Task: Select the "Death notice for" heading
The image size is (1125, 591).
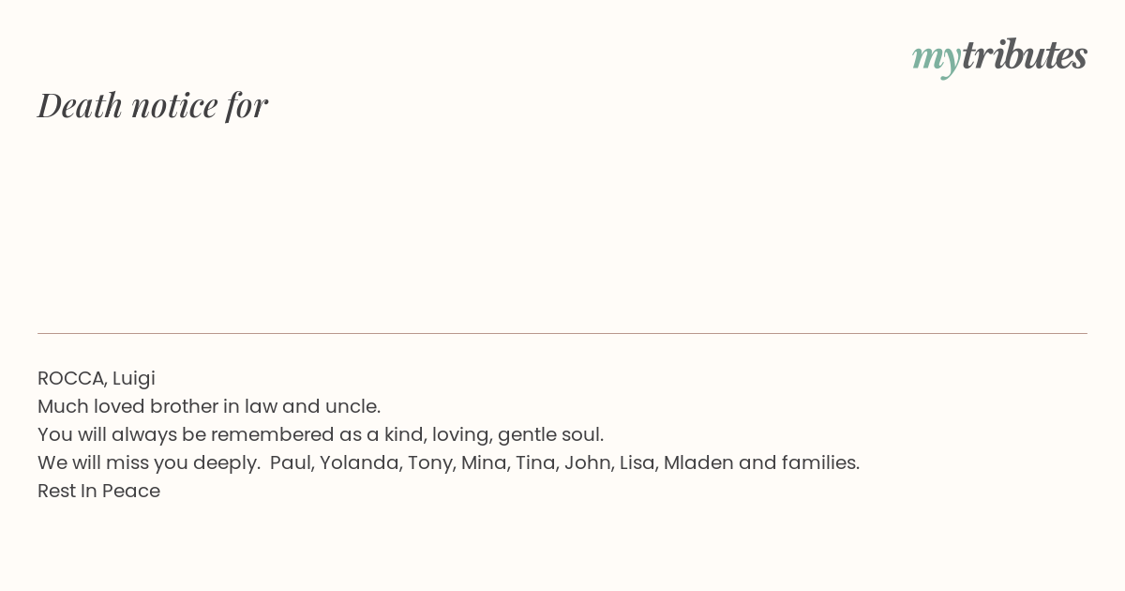Action: pos(153,105)
